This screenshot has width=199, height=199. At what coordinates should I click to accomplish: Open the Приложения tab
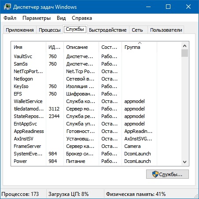pyautogui.click(x=20, y=30)
